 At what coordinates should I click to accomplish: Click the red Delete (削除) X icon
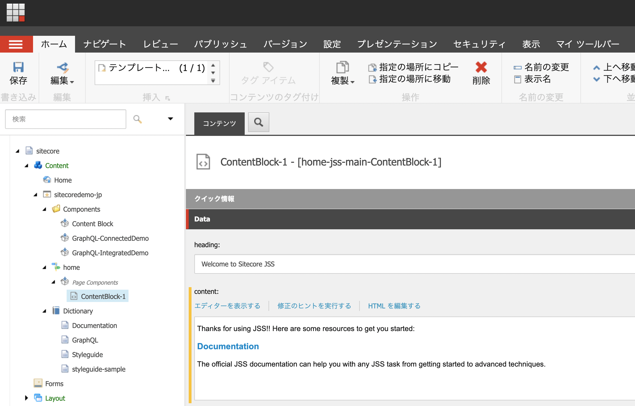pos(481,67)
